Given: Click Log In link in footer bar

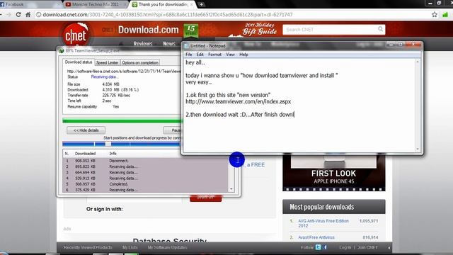Looking at the screenshot, I should coord(345,247).
